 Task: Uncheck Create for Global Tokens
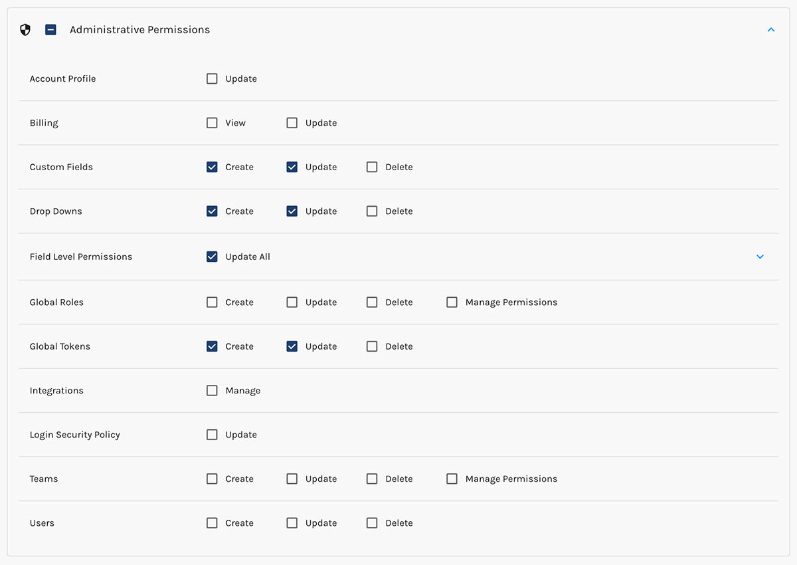pyautogui.click(x=212, y=346)
